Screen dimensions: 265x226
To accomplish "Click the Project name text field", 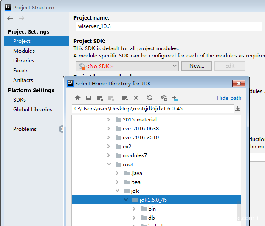I will [x=168, y=26].
